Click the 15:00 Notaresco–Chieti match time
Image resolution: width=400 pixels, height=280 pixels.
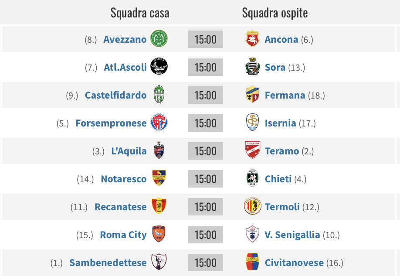point(206,179)
